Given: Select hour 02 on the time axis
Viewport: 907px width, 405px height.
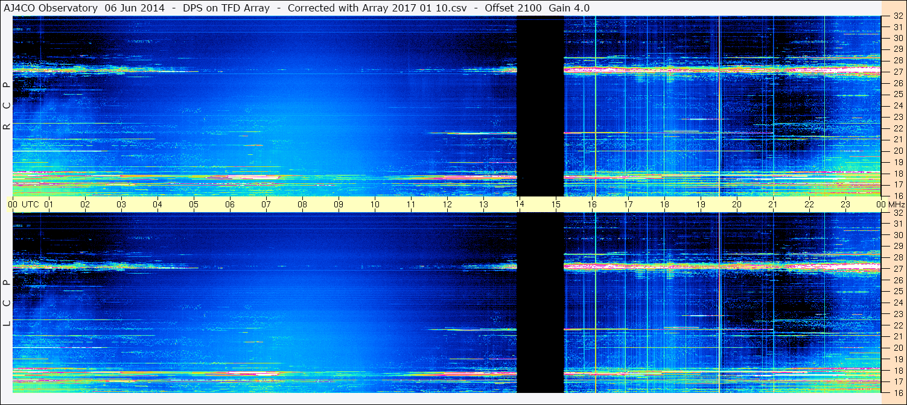Looking at the screenshot, I should (x=85, y=204).
